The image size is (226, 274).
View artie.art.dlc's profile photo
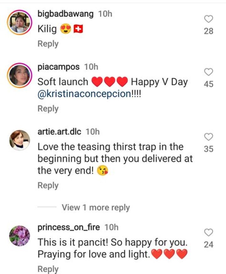coord(19,139)
